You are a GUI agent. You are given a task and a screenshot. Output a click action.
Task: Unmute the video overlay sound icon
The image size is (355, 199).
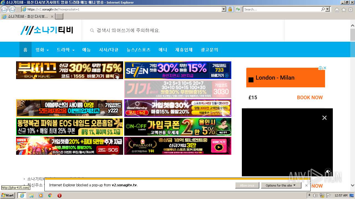[328, 171]
